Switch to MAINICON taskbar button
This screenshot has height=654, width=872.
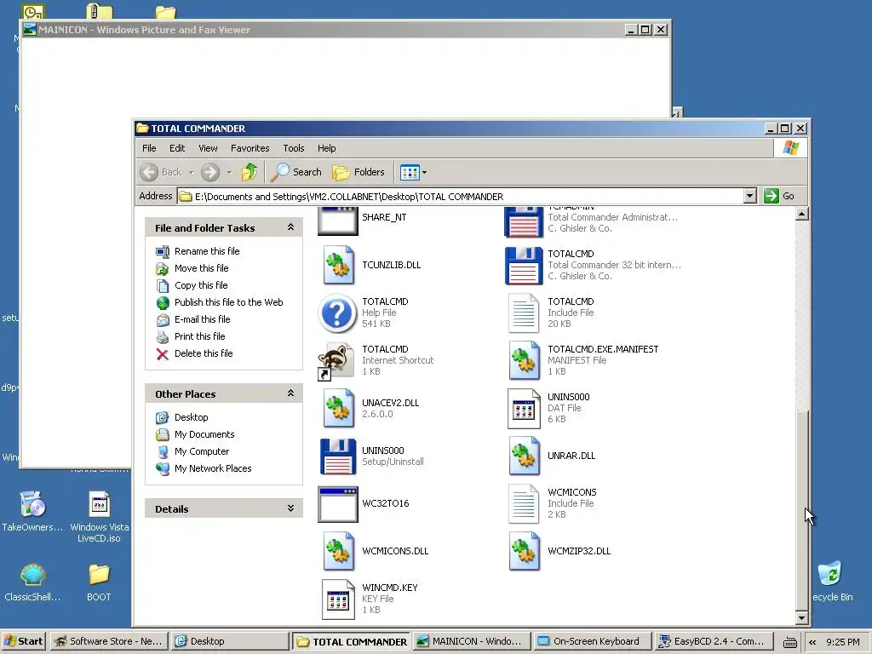tap(470, 641)
